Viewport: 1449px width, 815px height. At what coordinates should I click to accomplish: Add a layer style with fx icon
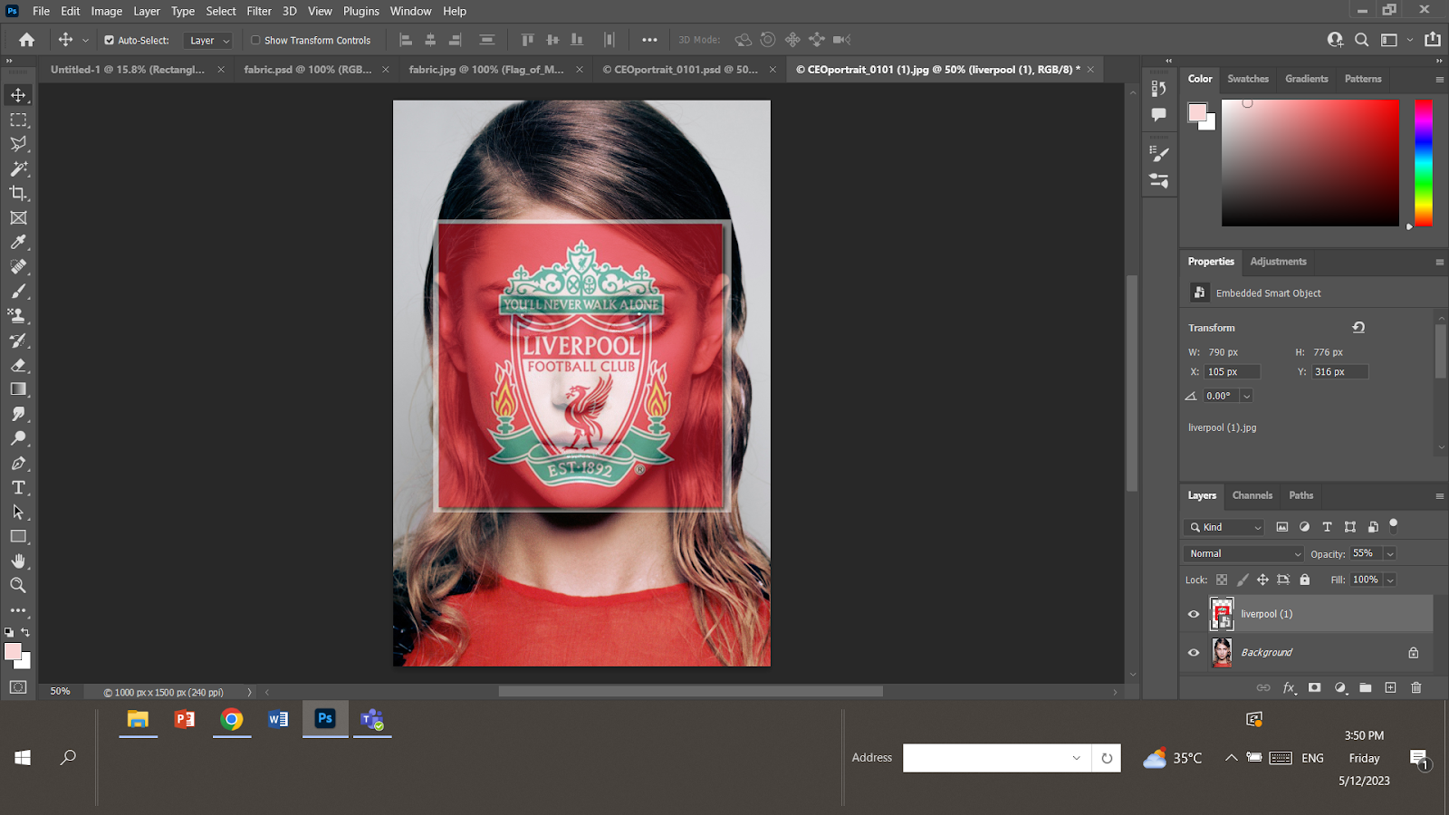coord(1290,688)
